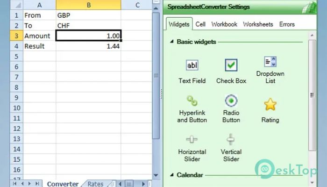Click settings panel scrollbar up arrow

tap(312, 35)
